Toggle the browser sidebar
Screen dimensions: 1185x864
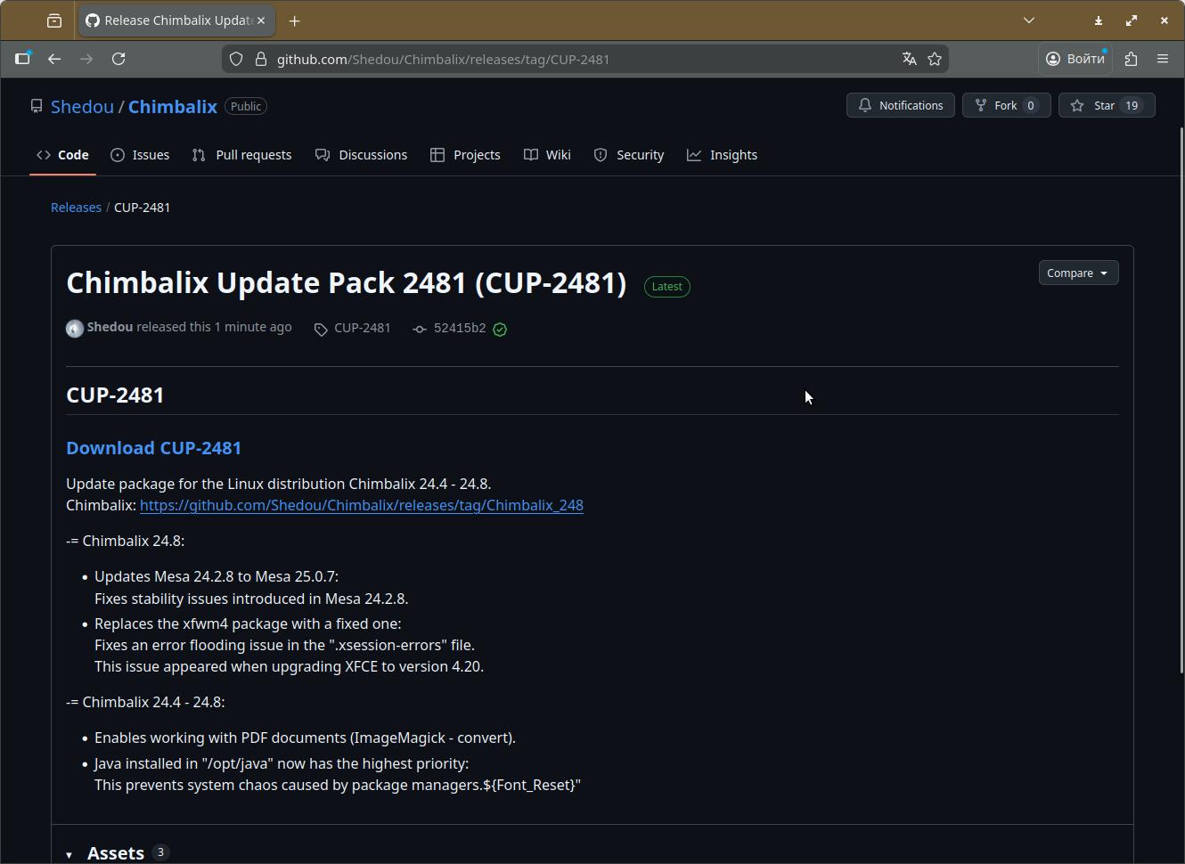coord(23,59)
